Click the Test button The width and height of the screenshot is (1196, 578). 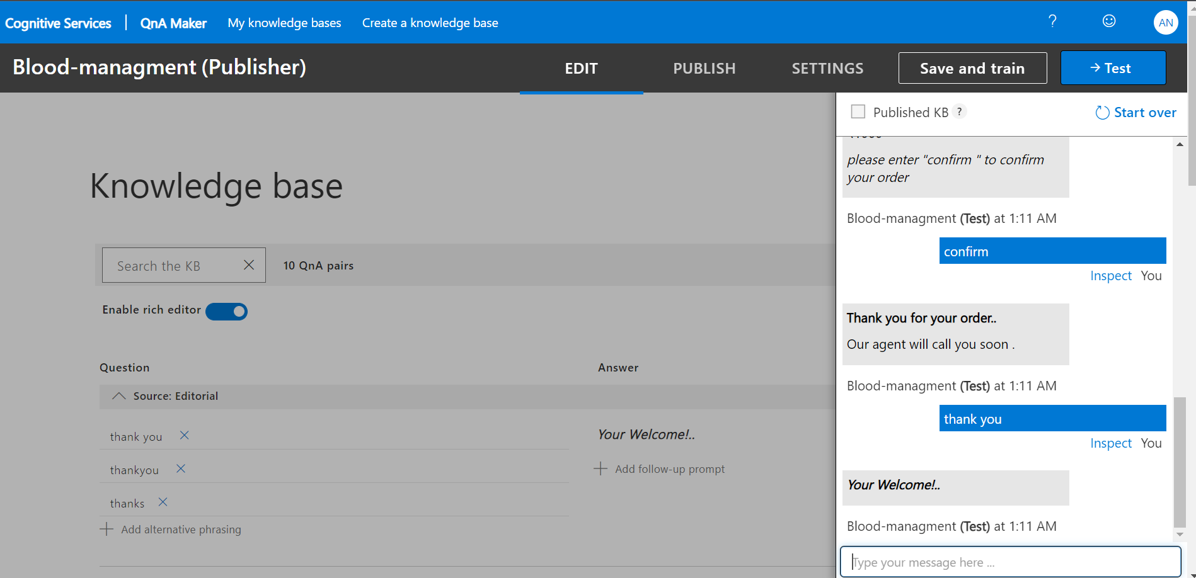1113,68
